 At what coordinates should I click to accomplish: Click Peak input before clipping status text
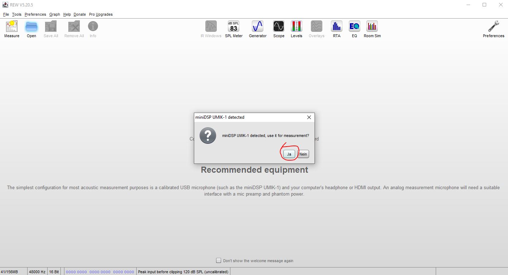183,272
